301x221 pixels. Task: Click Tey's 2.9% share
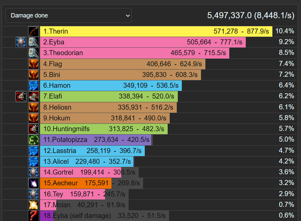(287, 194)
